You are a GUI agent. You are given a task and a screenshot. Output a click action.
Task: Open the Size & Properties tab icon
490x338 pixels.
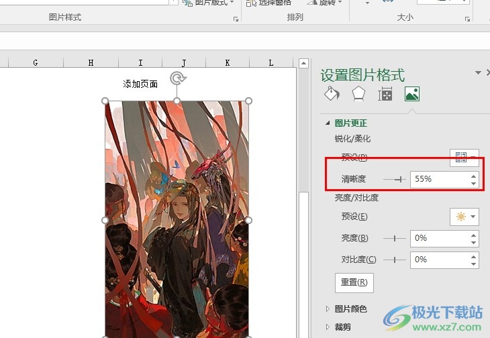385,94
